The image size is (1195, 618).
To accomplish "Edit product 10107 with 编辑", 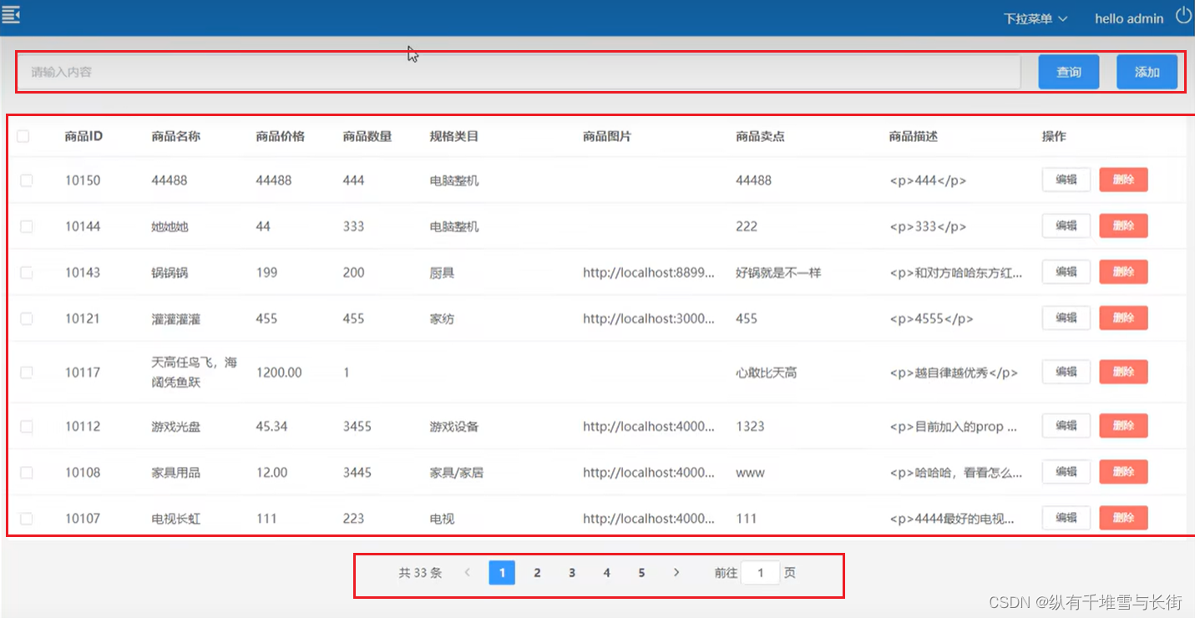I will [1066, 518].
